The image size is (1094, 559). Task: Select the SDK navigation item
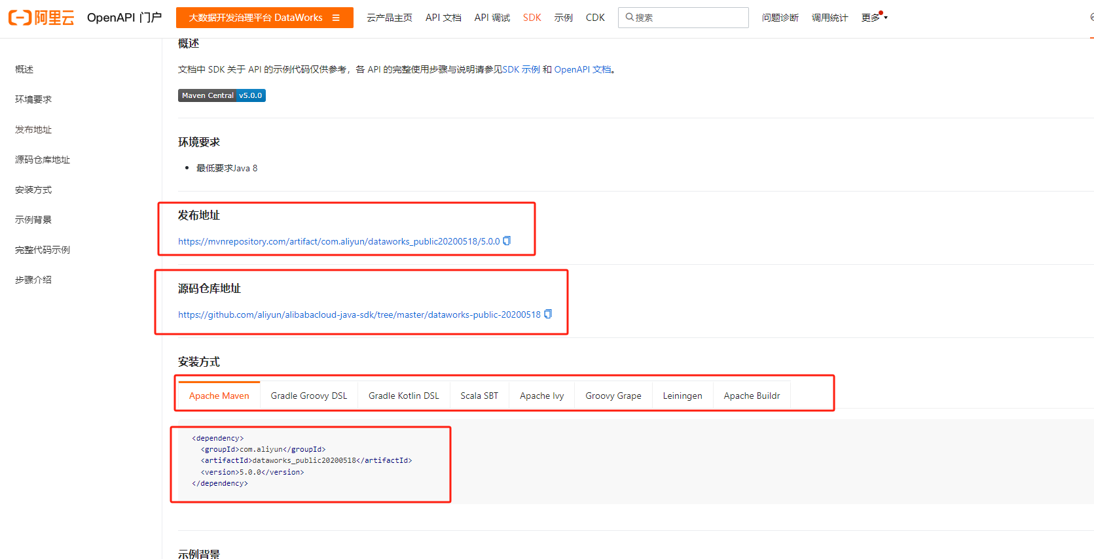(532, 18)
